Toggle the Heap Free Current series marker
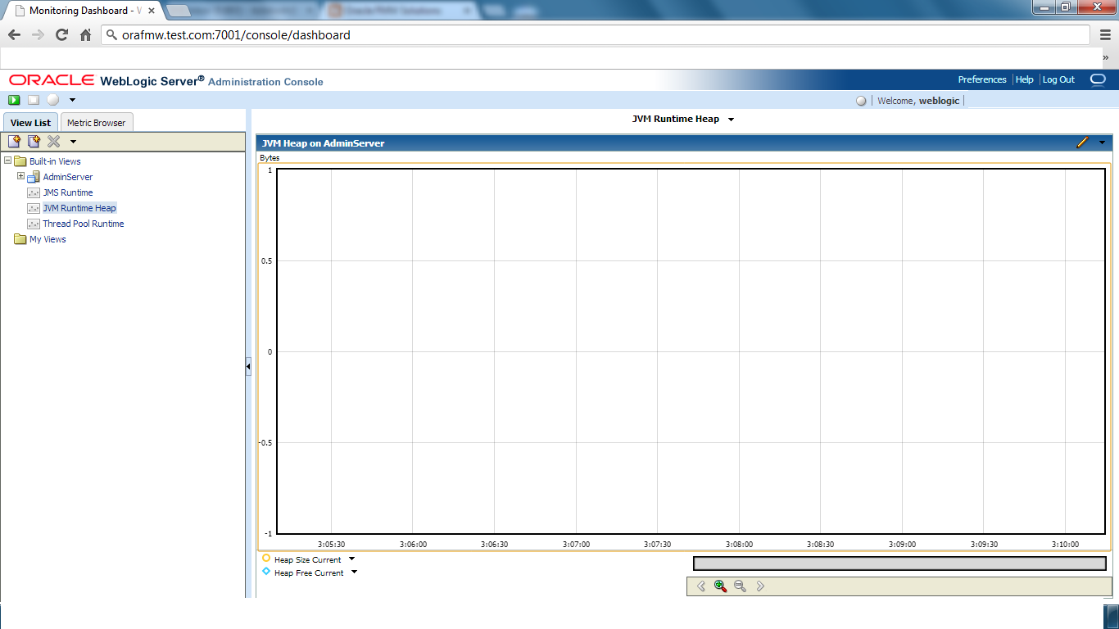This screenshot has width=1119, height=629. [264, 572]
